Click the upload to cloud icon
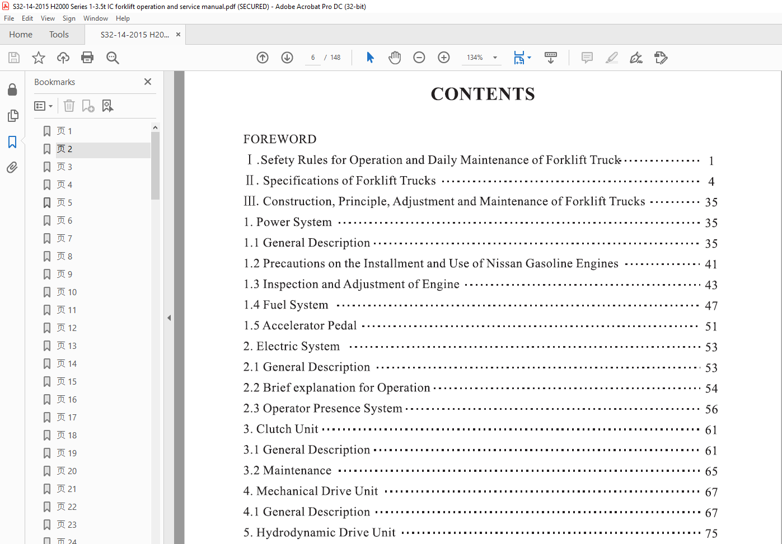 63,58
